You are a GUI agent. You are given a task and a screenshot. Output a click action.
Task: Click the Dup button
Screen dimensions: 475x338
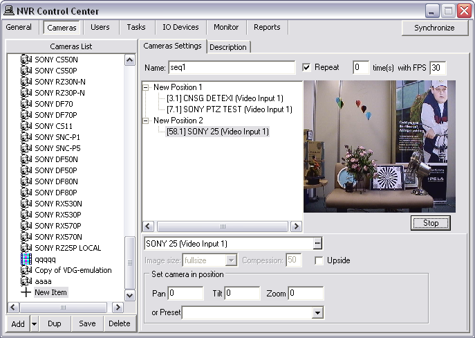click(x=55, y=323)
